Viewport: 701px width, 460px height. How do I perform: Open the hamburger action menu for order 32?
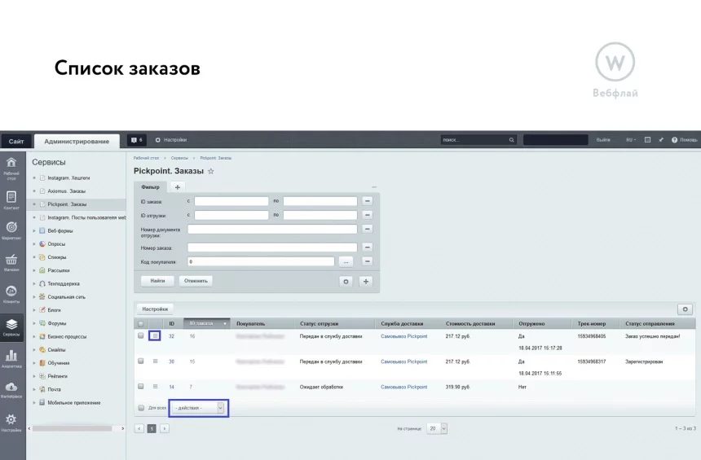(155, 336)
